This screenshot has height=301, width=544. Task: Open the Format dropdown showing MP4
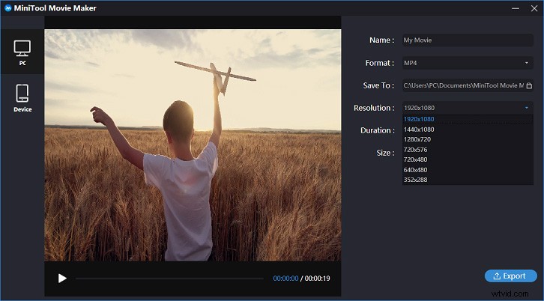(468, 63)
